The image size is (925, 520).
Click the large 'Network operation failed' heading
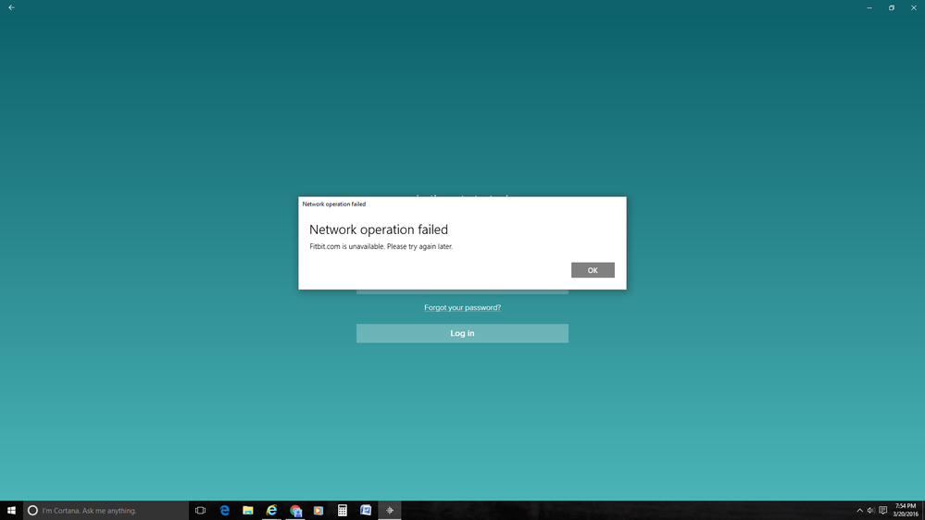(x=379, y=229)
